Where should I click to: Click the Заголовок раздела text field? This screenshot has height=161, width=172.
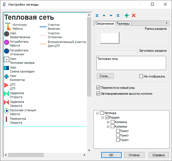point(131,62)
